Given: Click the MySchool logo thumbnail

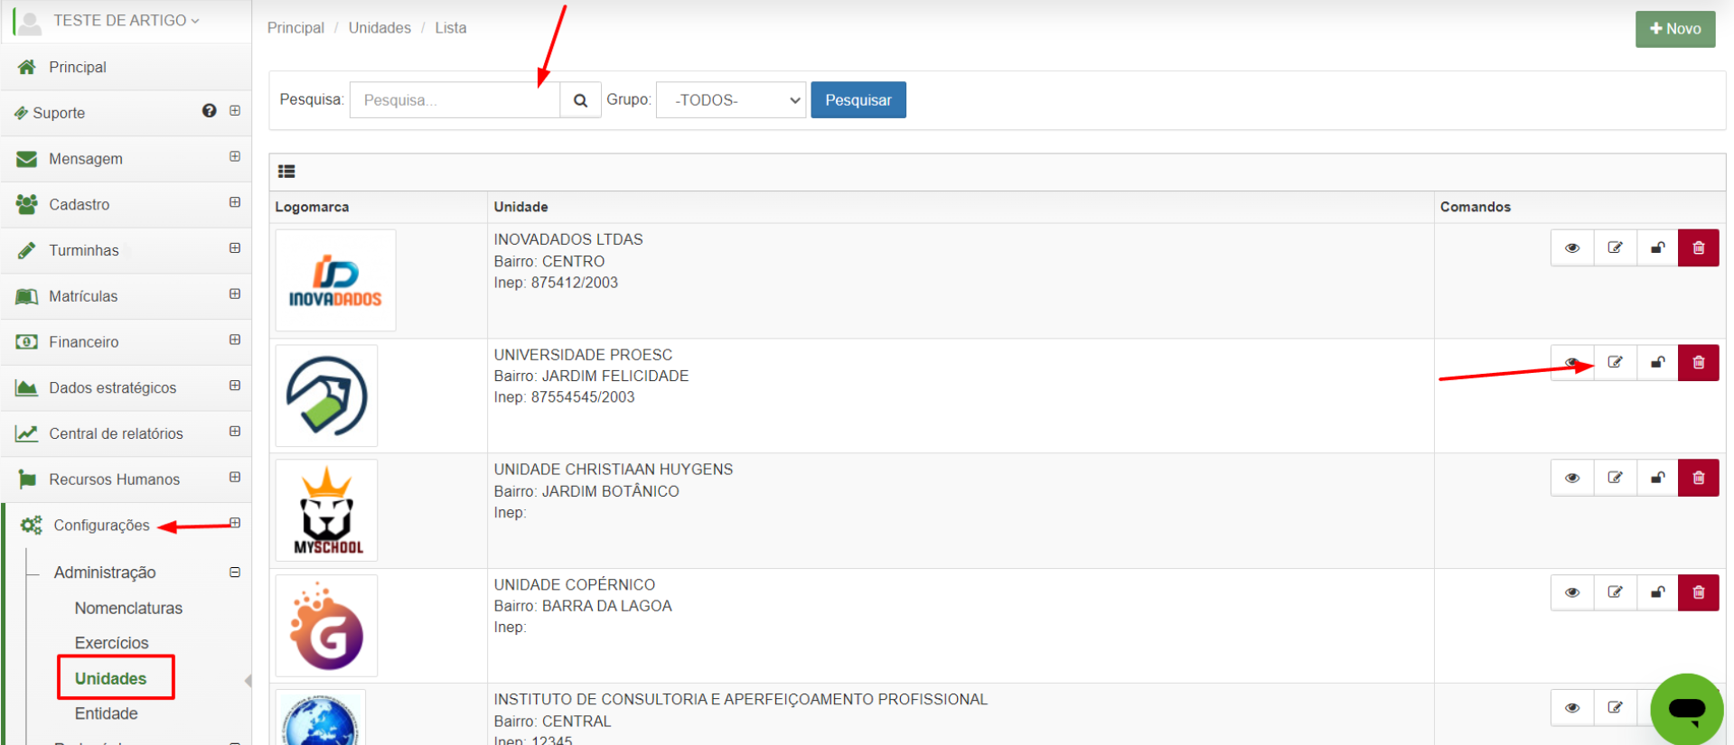Looking at the screenshot, I should click(327, 510).
